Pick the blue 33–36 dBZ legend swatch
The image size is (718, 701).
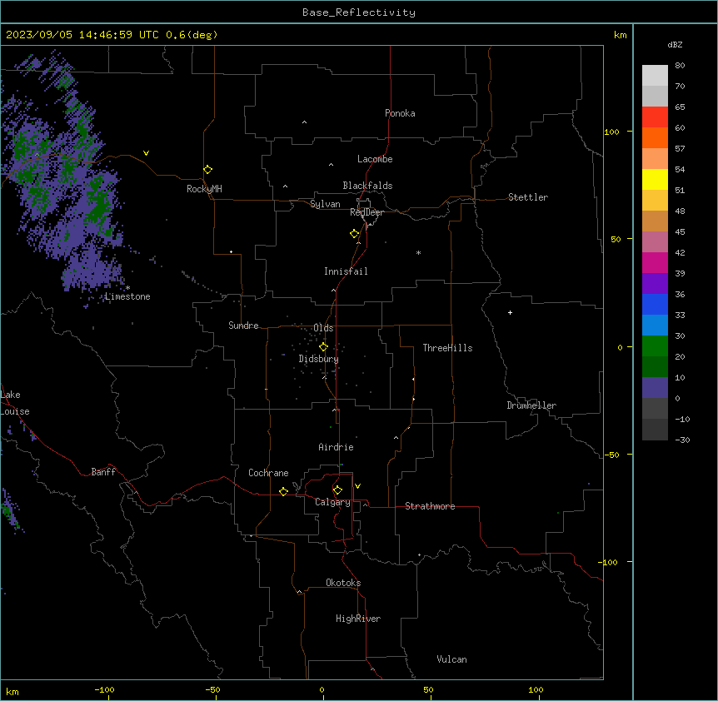pyautogui.click(x=655, y=304)
